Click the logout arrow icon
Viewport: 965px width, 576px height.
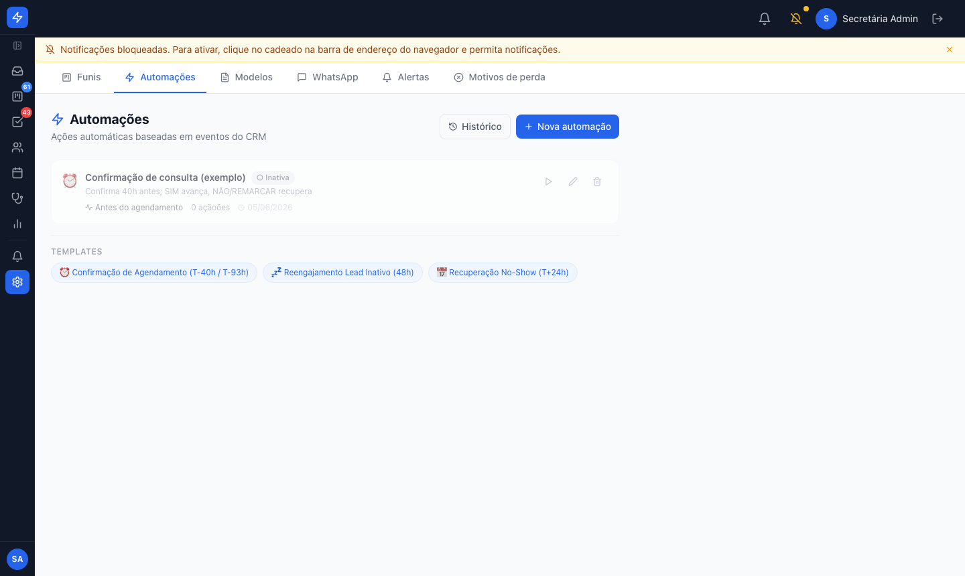(938, 19)
